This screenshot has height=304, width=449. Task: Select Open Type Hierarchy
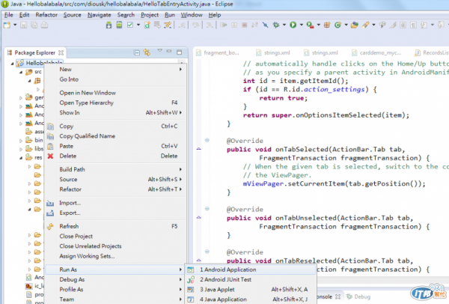tap(116, 103)
